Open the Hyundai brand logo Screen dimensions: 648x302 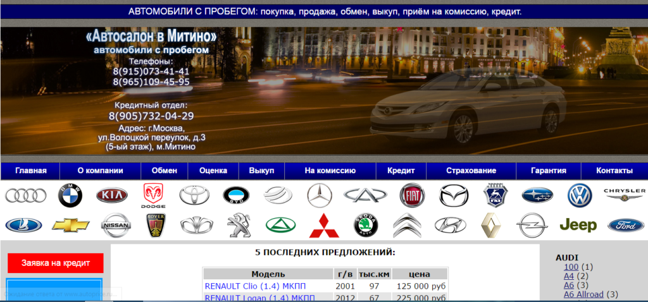point(450,226)
